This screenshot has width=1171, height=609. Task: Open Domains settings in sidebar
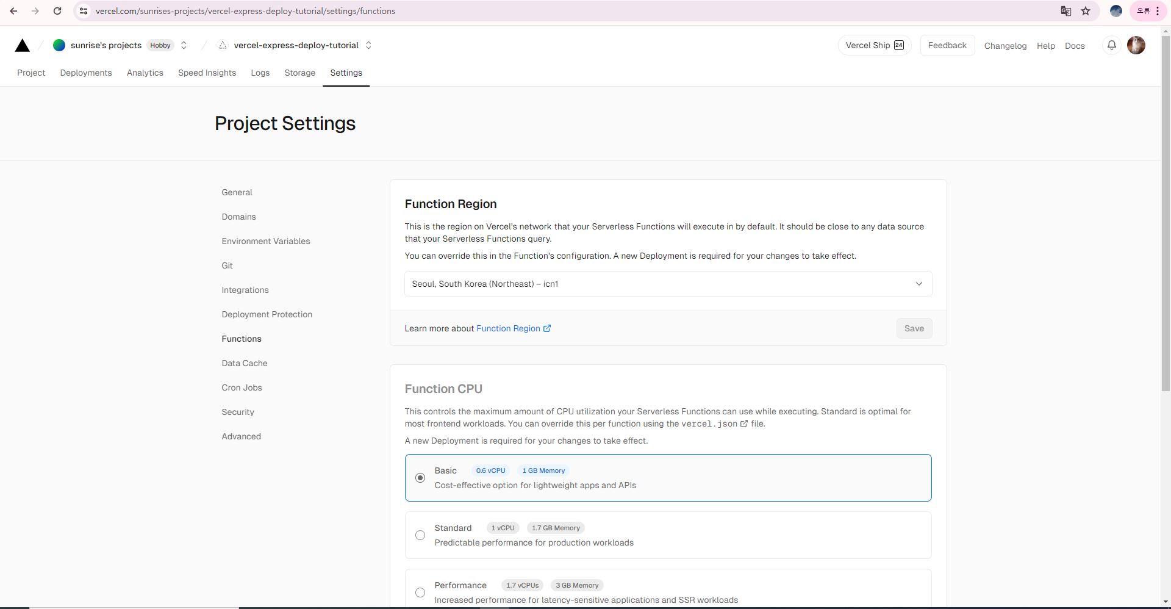(239, 217)
